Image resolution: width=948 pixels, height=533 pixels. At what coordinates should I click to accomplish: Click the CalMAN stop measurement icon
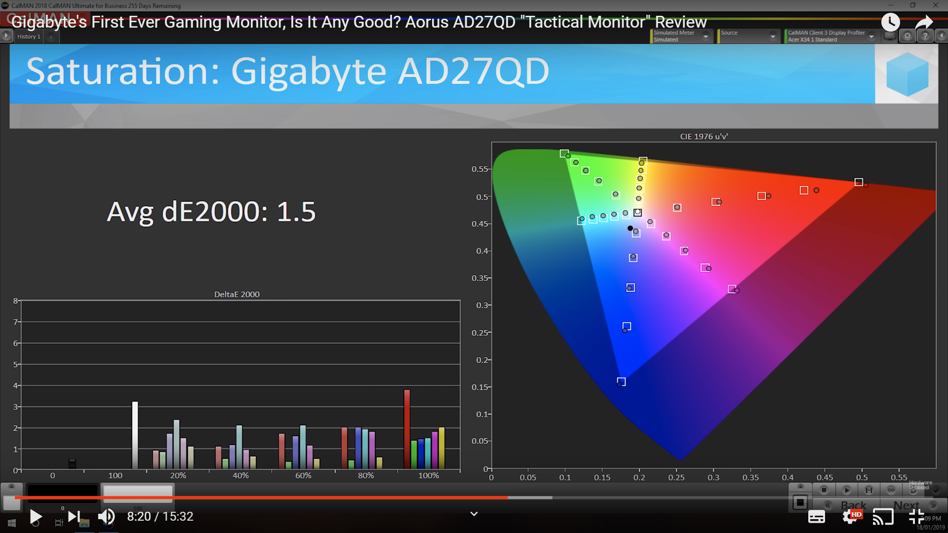coord(824,490)
